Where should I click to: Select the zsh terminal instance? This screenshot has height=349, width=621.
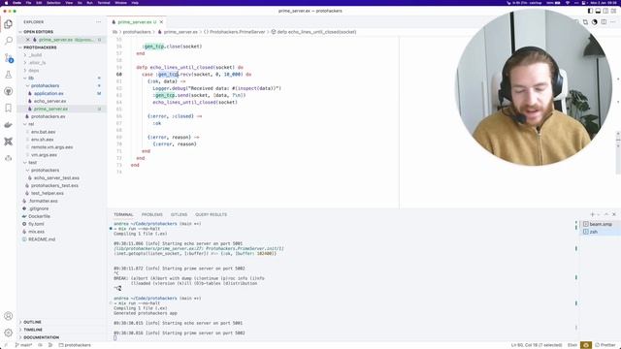600,232
